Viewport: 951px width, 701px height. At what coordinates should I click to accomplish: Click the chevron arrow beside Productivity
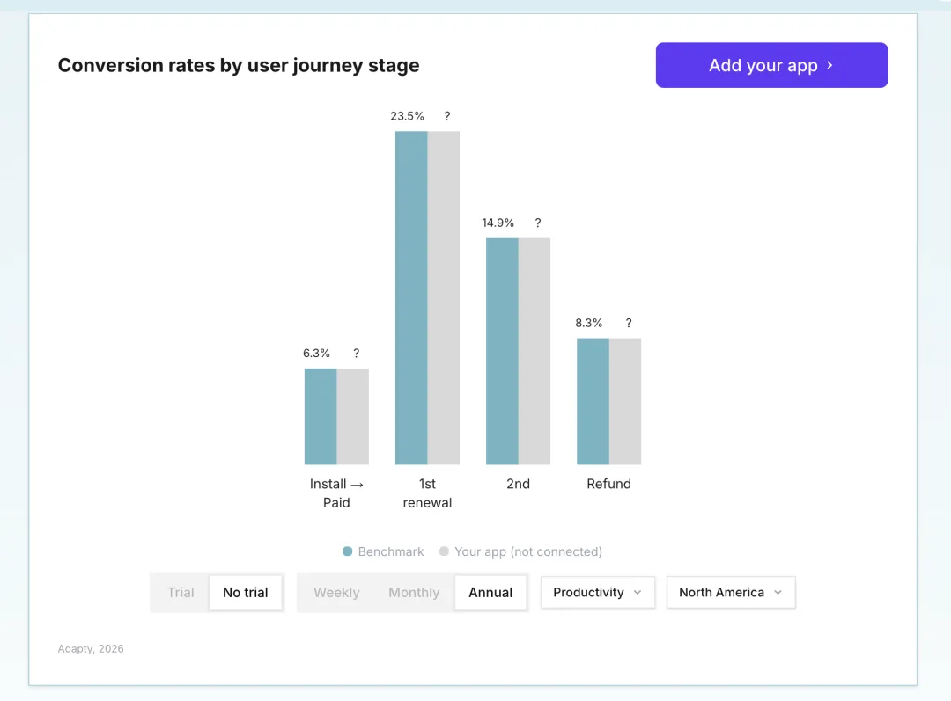pos(638,592)
